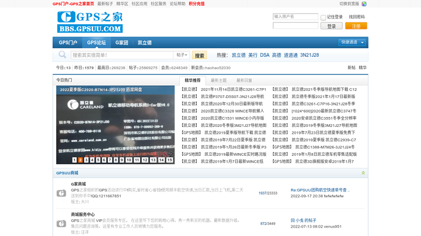The width and height of the screenshot is (421, 236).
Task: Click hot search term DSA
Action: [x=265, y=55]
